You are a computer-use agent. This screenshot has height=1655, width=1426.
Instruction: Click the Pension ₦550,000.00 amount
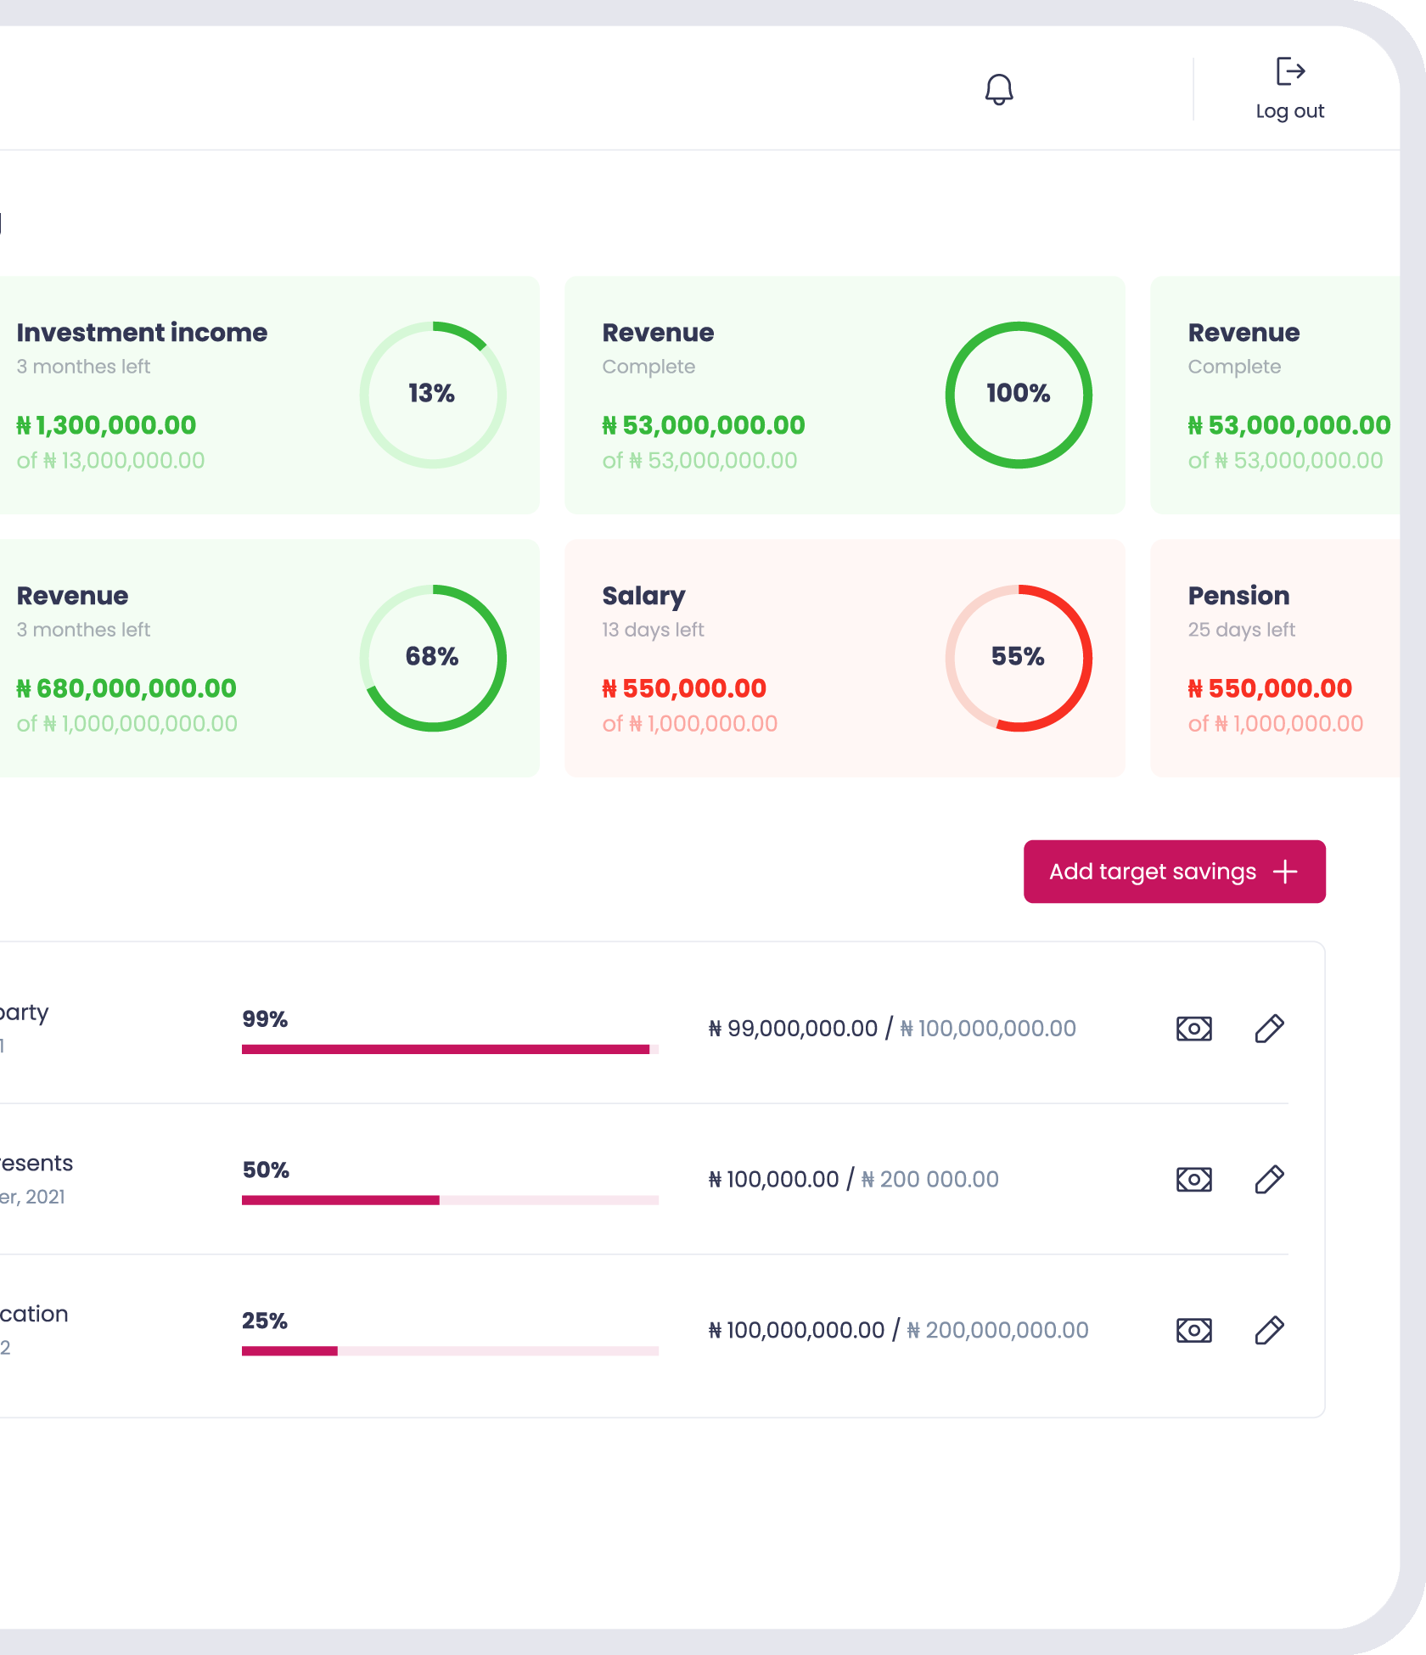point(1270,688)
